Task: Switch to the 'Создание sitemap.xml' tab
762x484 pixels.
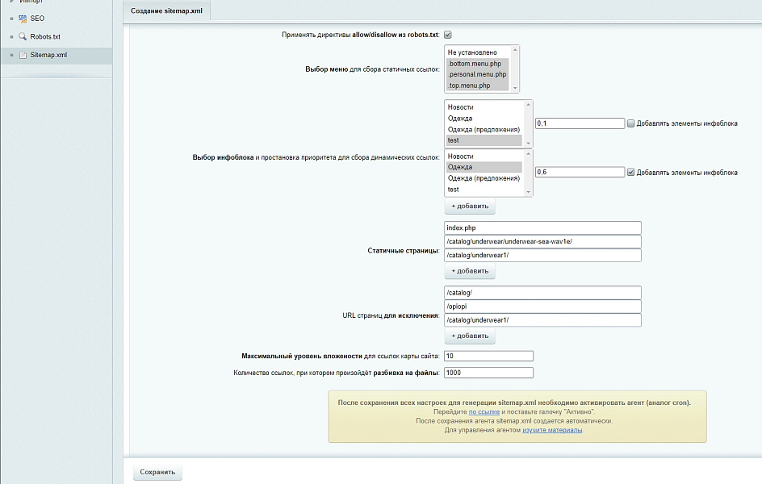Action: point(166,10)
